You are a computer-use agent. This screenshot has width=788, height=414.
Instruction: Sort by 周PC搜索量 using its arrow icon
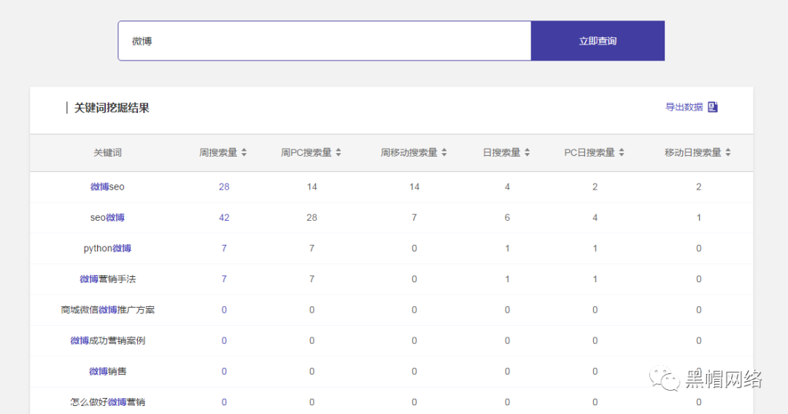(339, 152)
